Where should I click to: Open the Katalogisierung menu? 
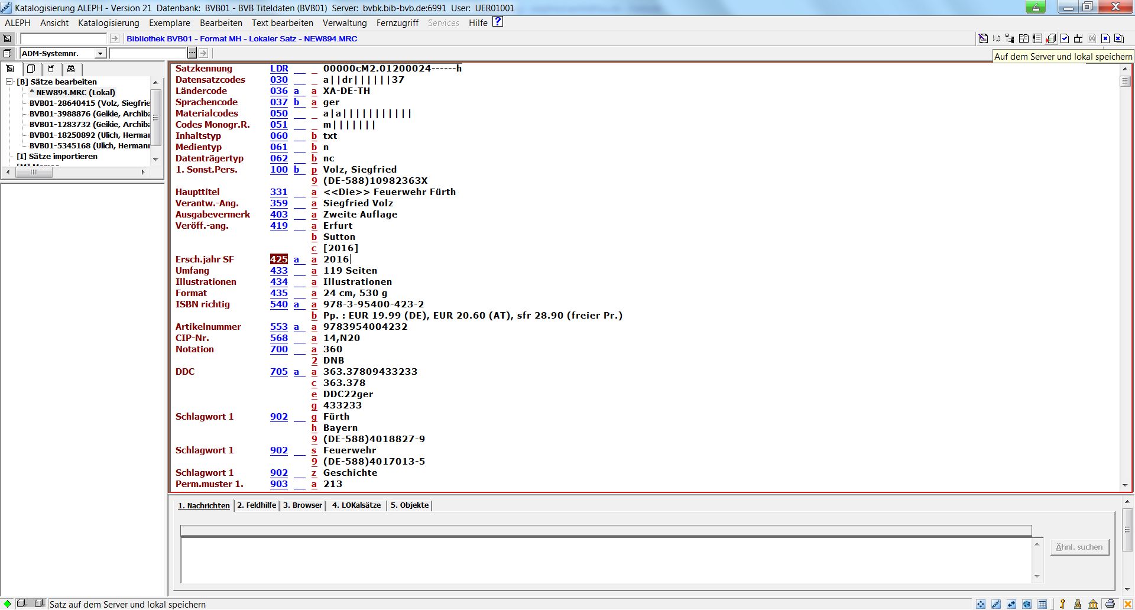pyautogui.click(x=109, y=23)
